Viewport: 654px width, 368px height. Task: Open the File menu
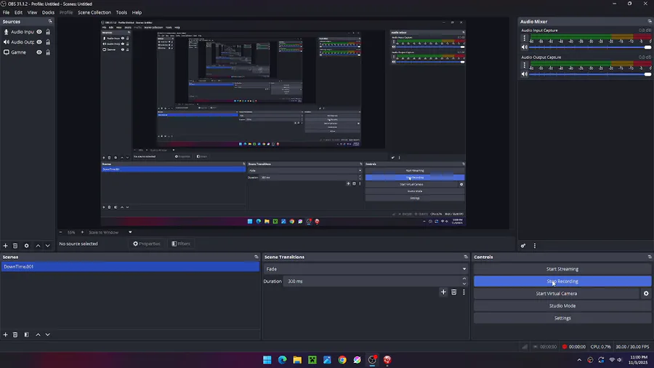[7, 12]
